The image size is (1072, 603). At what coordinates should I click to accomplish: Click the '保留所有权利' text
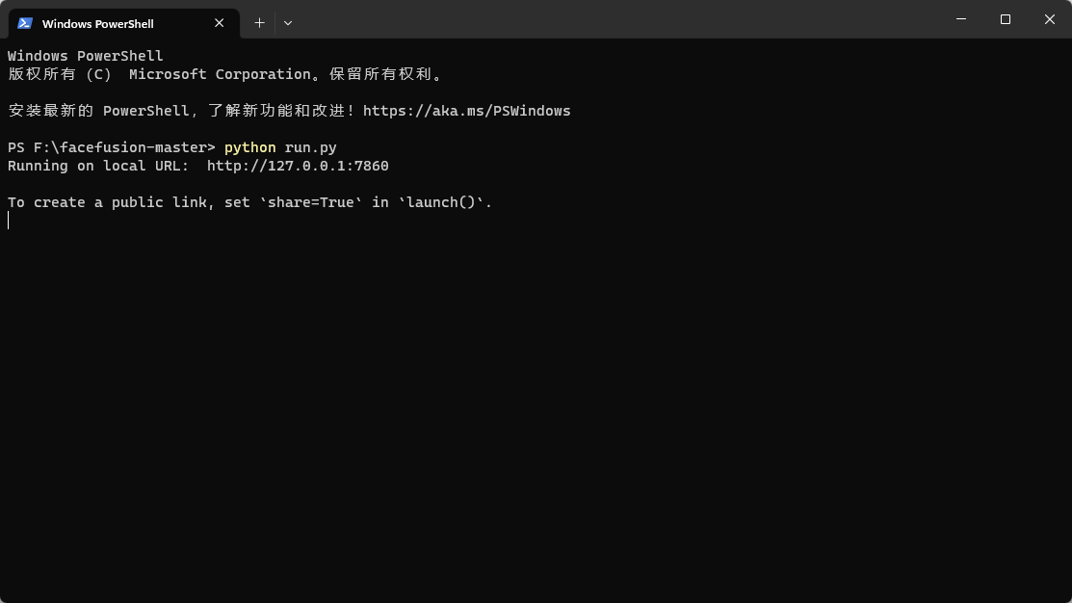(380, 74)
